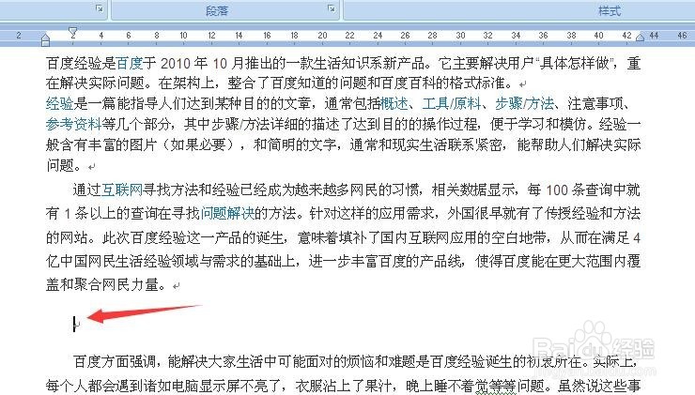
Task: Open the 百度 hyperlink in first paragraph
Action: (130, 63)
